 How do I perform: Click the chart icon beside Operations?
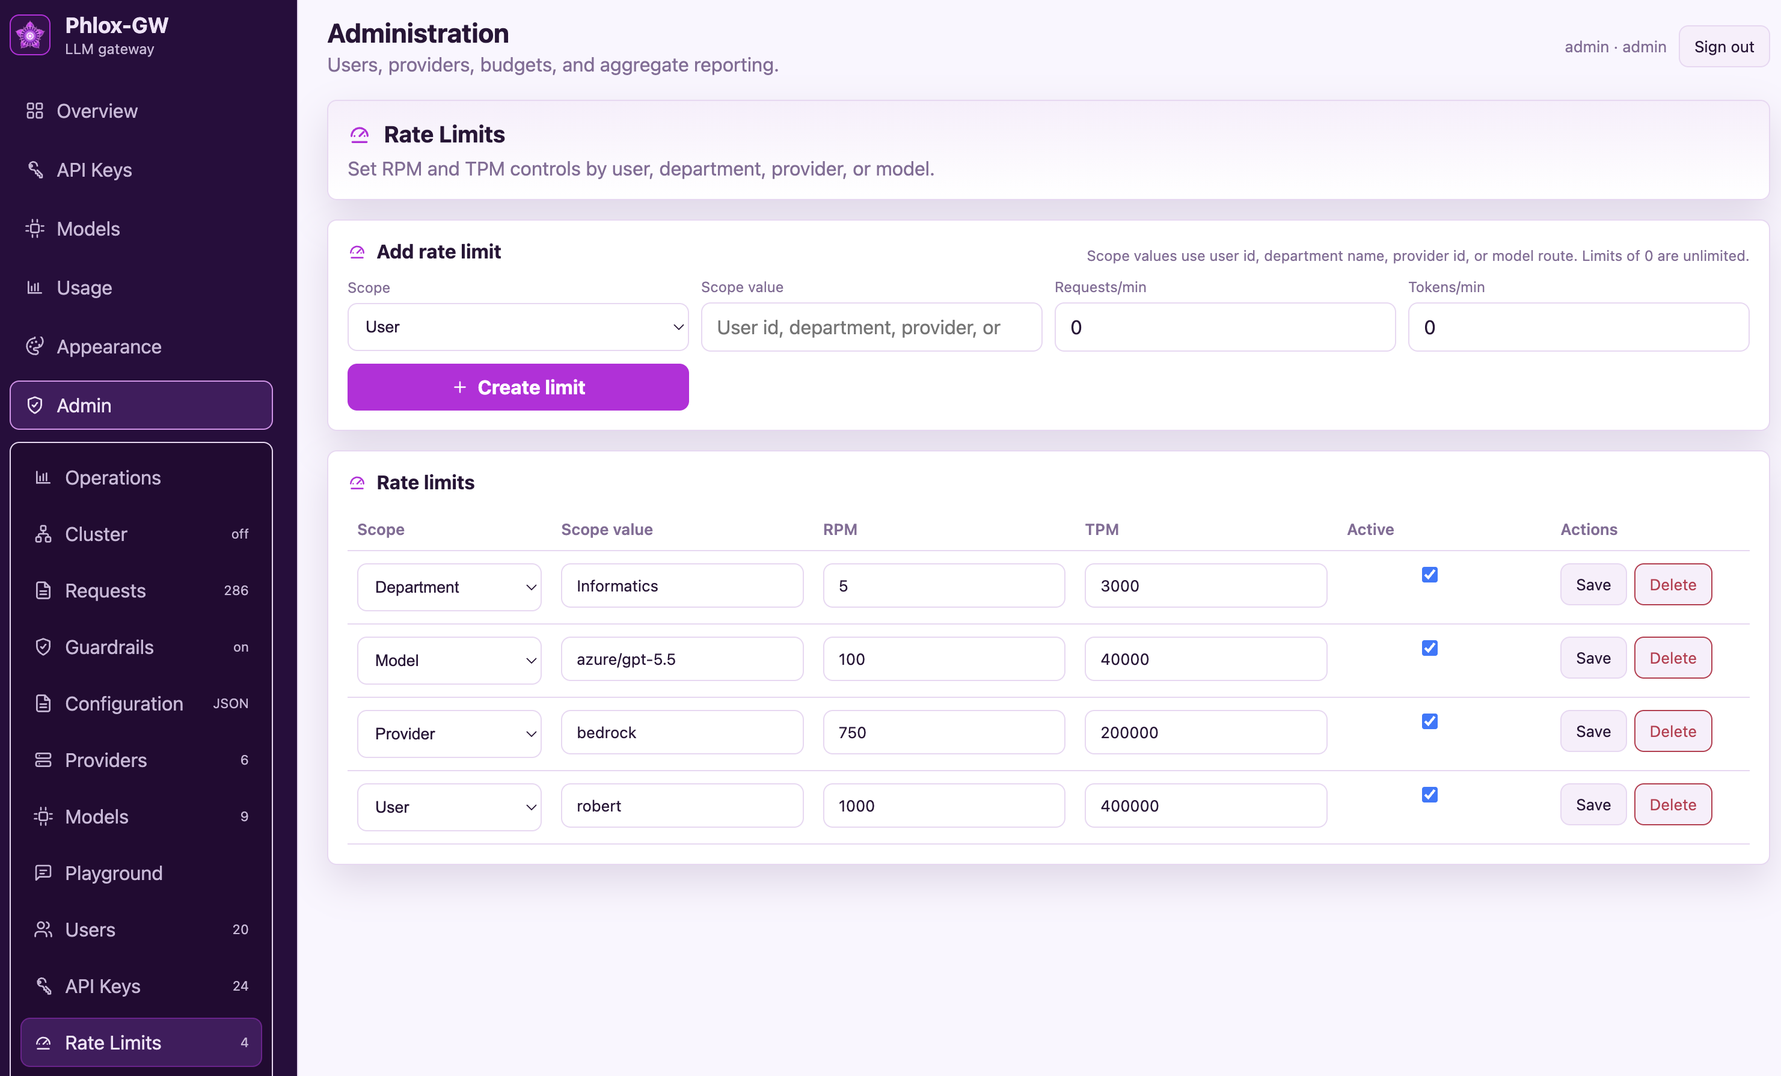pos(43,477)
